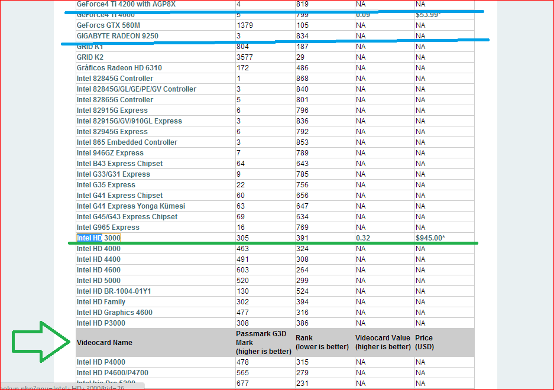Click rank 308 in Intel HD 4400 row
This screenshot has width=554, height=390.
click(x=303, y=259)
